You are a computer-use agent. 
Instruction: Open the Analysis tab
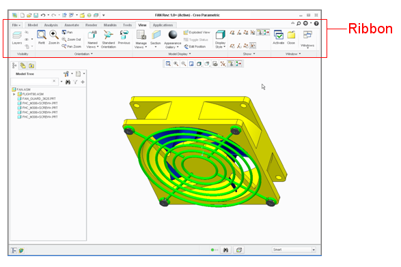(51, 25)
